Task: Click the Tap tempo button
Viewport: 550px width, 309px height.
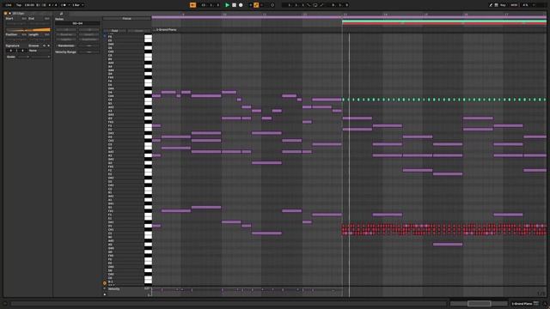Action: (x=19, y=5)
